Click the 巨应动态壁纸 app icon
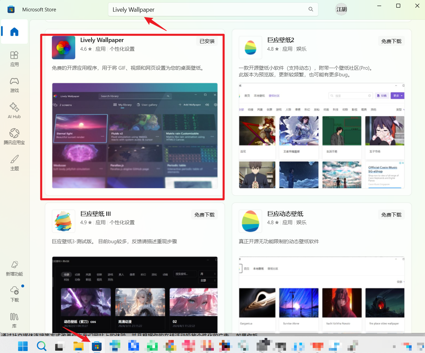Viewport: 425px width, 353px height. pos(251,221)
